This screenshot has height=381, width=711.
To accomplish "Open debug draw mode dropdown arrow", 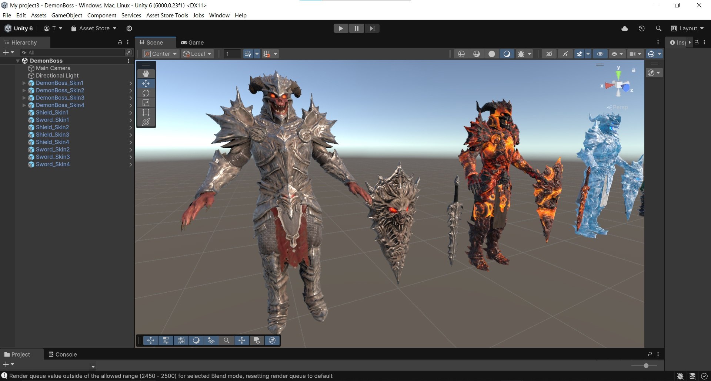I will click(x=530, y=54).
